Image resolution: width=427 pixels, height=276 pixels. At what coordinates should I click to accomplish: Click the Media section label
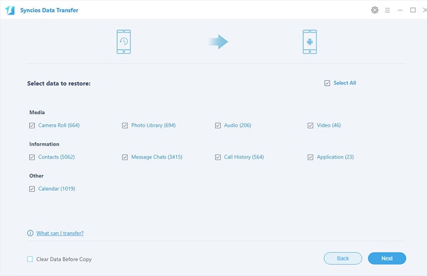click(37, 112)
